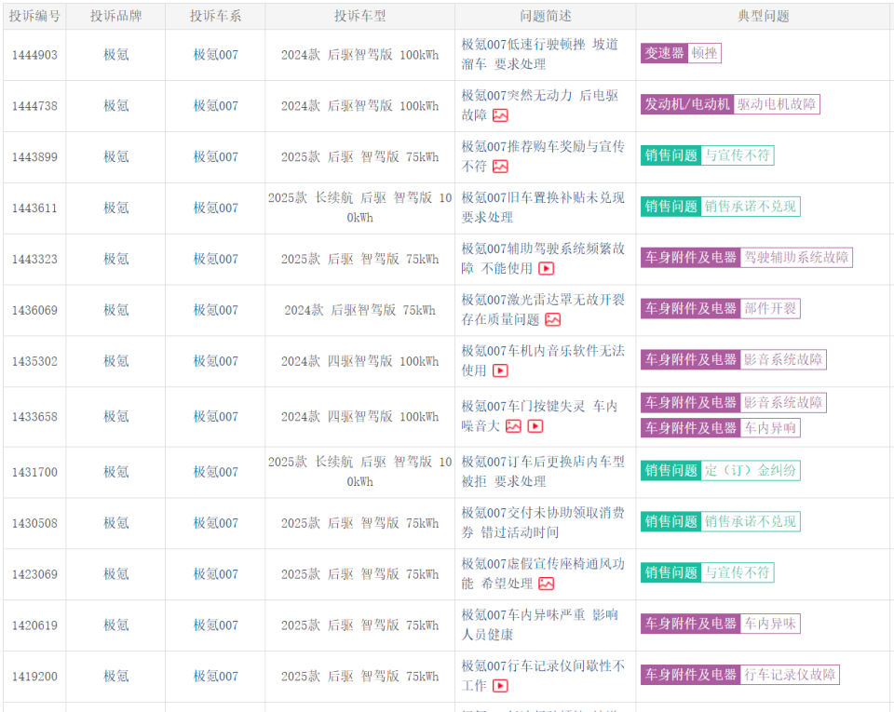Click the 投诉编号 column header
Viewport: 894px width, 712px height.
pyautogui.click(x=34, y=16)
